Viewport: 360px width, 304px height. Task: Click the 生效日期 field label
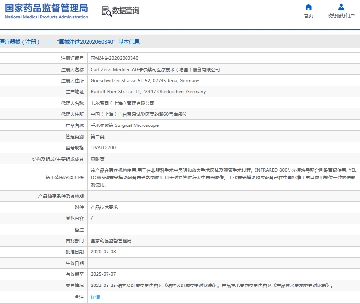[74, 263]
